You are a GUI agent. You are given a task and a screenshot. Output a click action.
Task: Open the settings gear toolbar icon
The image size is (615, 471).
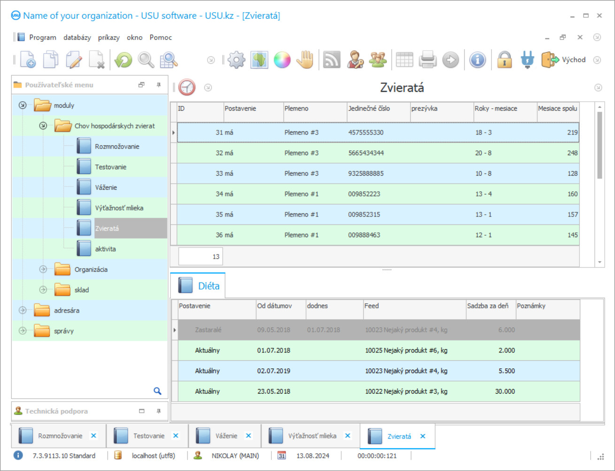[236, 60]
